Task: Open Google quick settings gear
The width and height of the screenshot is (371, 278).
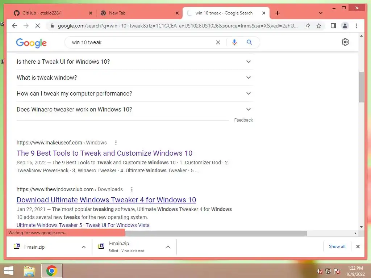Action: pos(345,42)
